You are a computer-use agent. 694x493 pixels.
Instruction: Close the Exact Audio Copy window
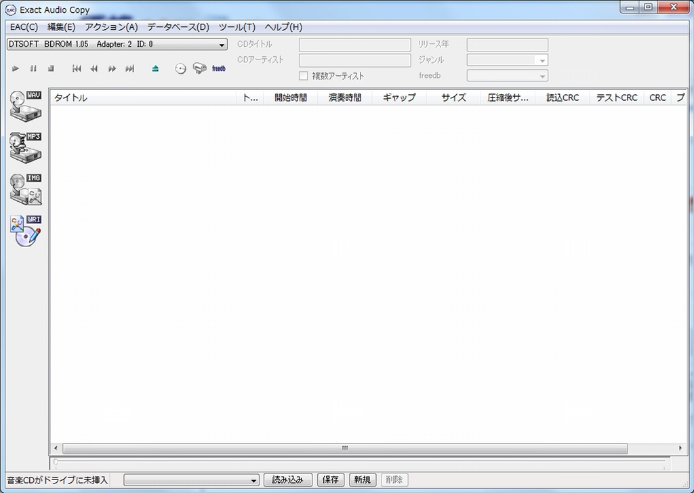pyautogui.click(x=674, y=7)
